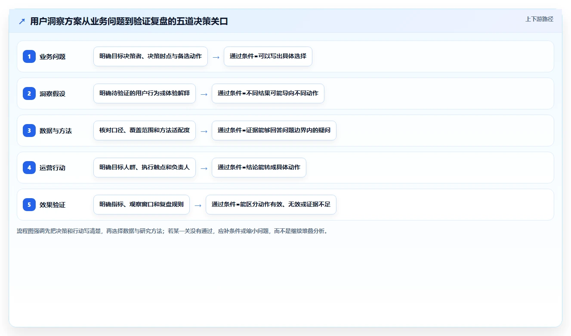Click the 明确待验证的用户行为或体验解释 box
Screen dimensions: 571x336
coord(145,93)
